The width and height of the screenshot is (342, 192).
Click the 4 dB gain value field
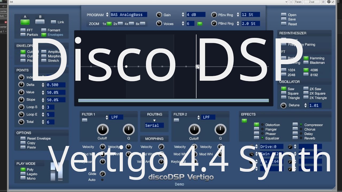pos(196,15)
